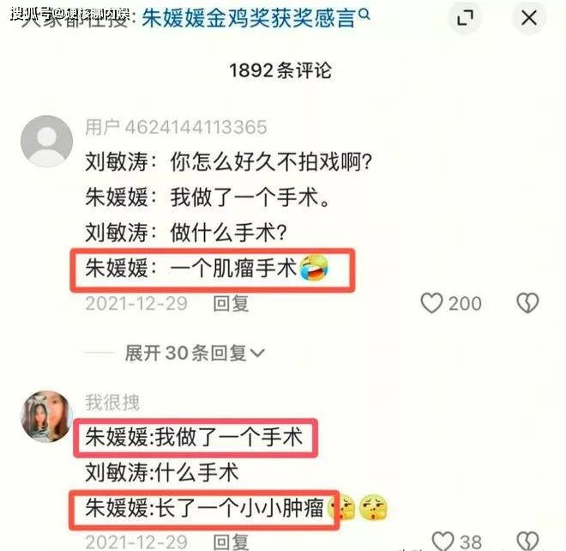Expand 展开30条回复 replies

click(195, 353)
